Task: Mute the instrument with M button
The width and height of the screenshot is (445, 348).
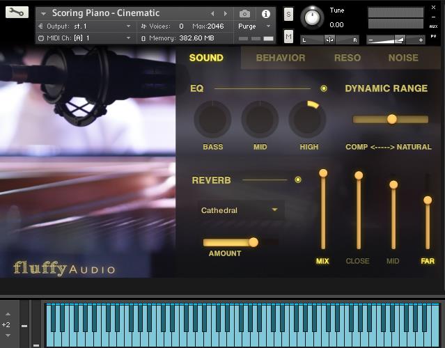Action: pyautogui.click(x=288, y=36)
